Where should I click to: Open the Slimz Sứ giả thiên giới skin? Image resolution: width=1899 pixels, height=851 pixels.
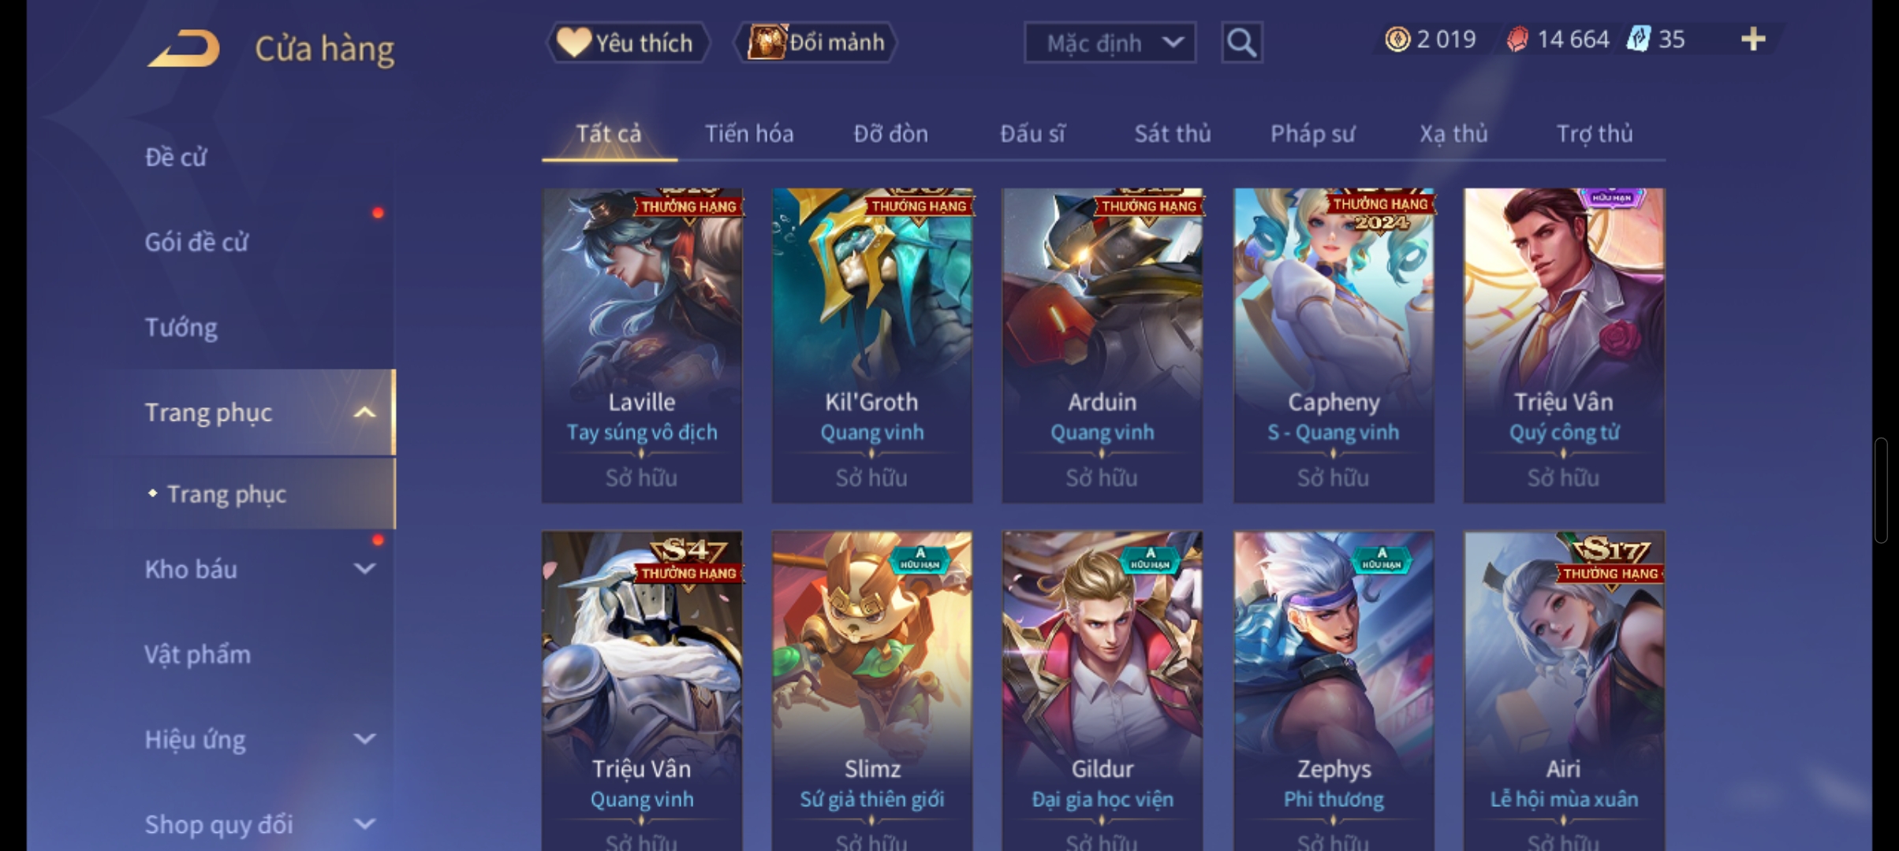click(872, 690)
